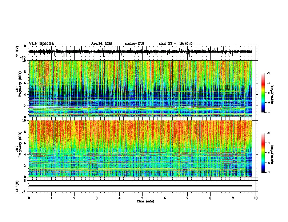This screenshot has width=288, height=222.
Task: Click the 4 kHz tick on ch.2 frequency axis
Action: pyautogui.click(x=25, y=155)
